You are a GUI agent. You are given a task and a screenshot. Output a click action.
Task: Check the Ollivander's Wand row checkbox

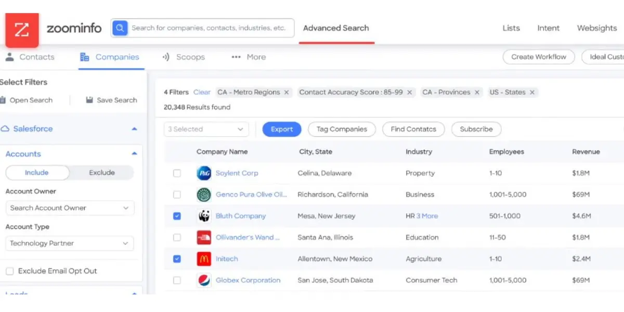[x=177, y=238]
